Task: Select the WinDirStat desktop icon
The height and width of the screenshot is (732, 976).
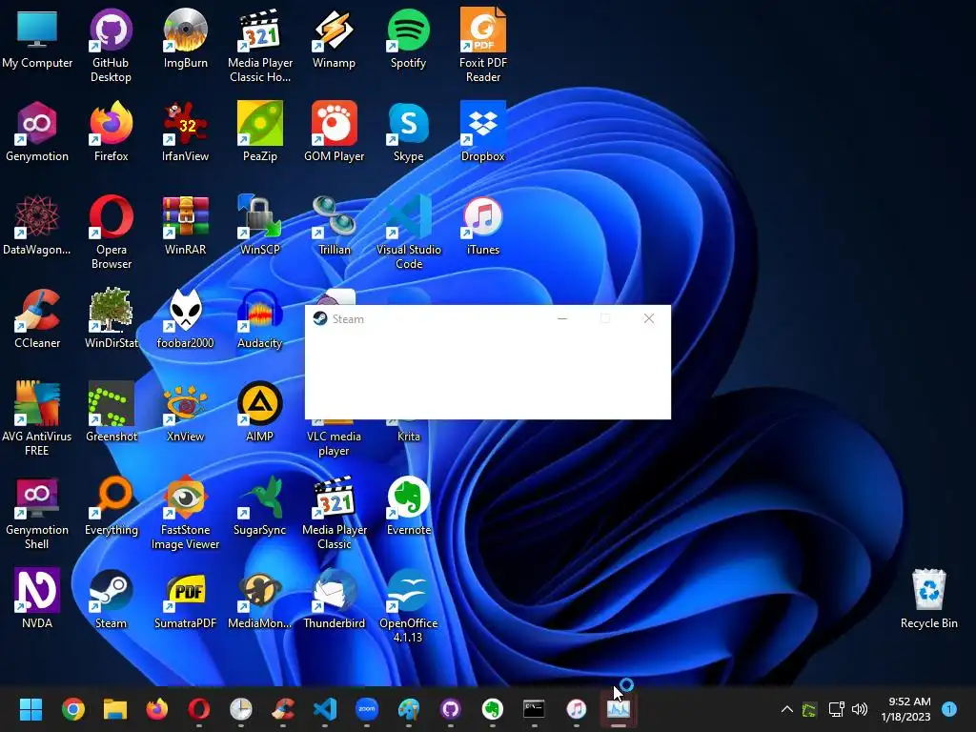Action: tap(111, 317)
